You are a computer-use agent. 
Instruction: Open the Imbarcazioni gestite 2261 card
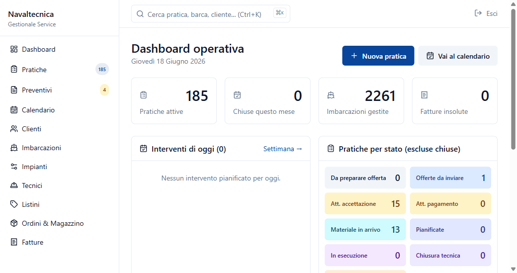[x=361, y=101]
